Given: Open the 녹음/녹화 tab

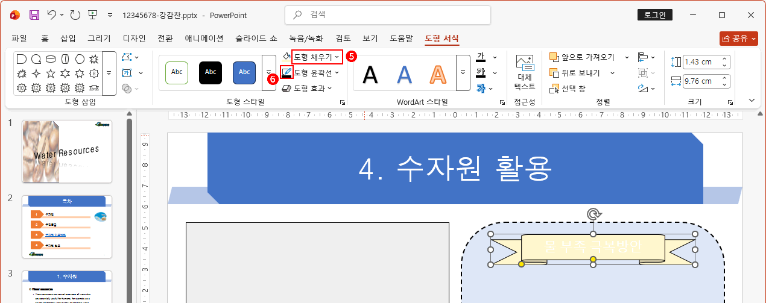Looking at the screenshot, I should [x=306, y=39].
